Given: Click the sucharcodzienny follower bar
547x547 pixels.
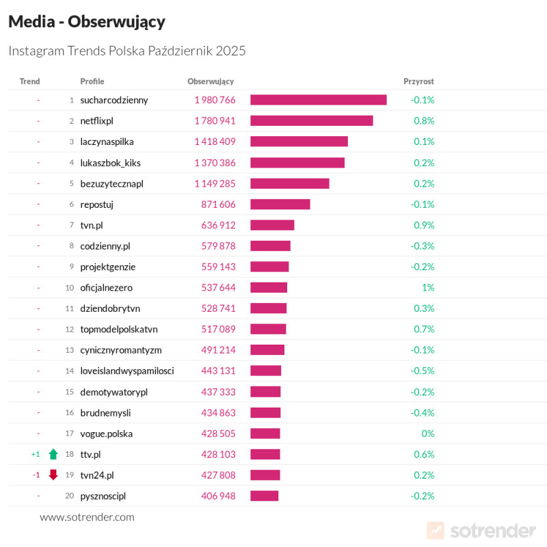Looking at the screenshot, I should pos(318,100).
